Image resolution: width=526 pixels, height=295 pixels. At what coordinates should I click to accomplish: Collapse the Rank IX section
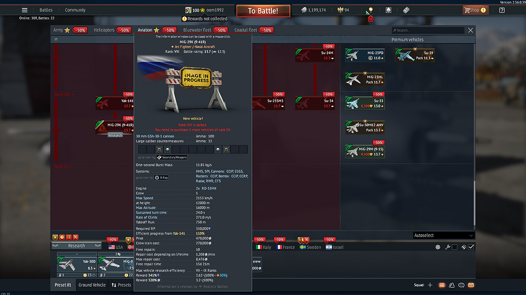point(63,166)
